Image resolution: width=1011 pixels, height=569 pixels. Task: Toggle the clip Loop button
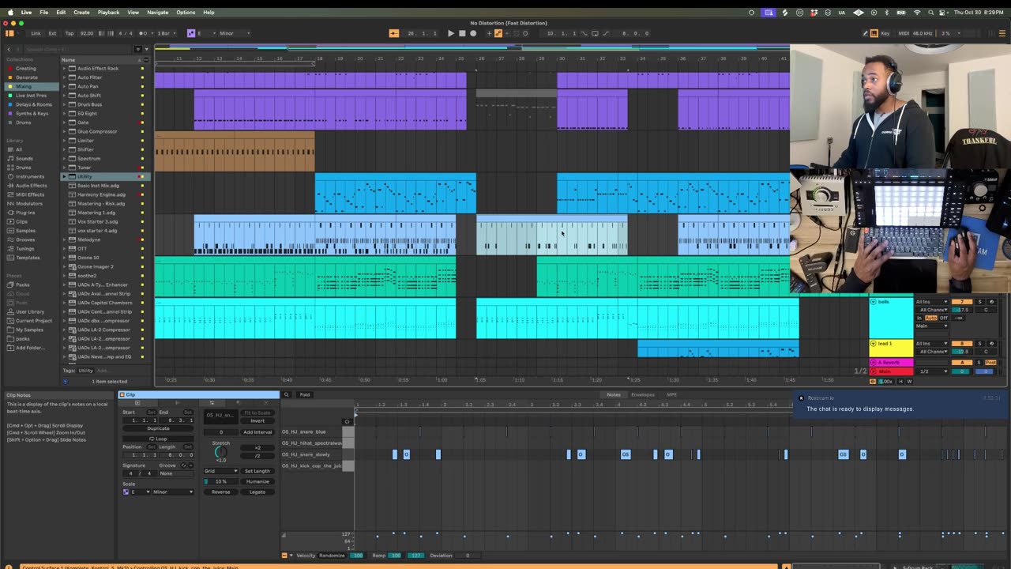[158, 439]
